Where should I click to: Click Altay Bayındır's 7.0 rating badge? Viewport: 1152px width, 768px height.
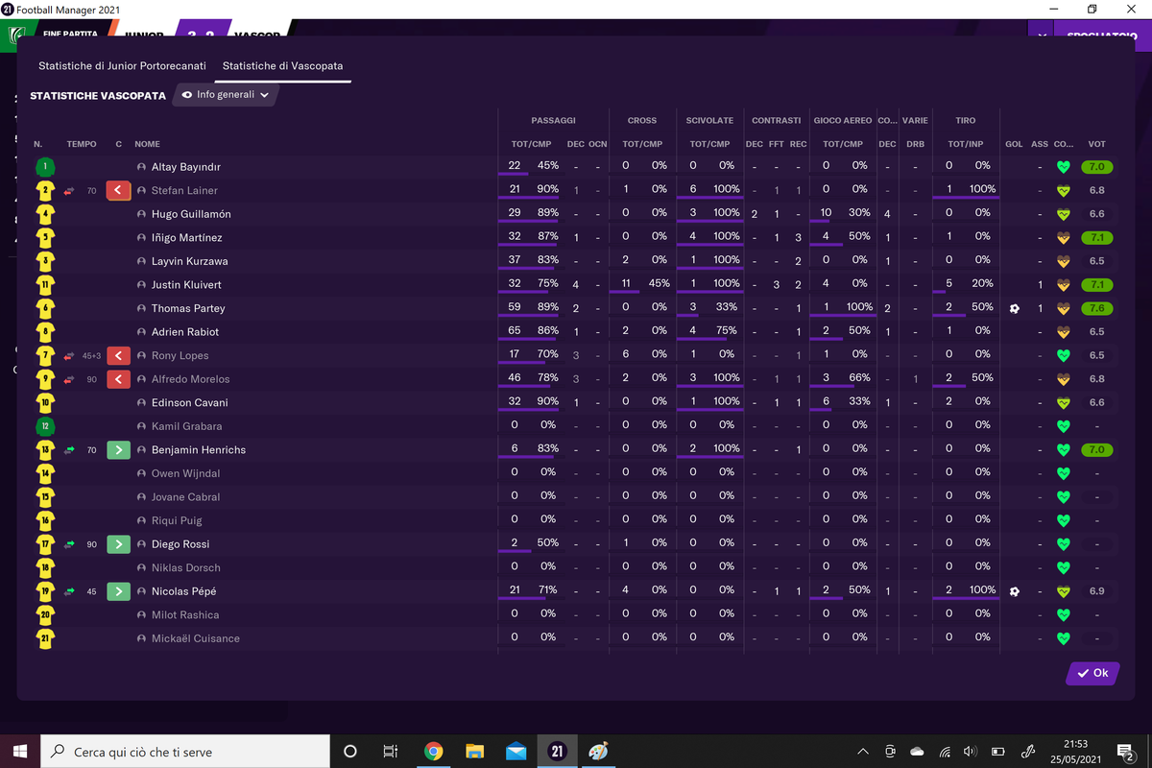tap(1096, 167)
